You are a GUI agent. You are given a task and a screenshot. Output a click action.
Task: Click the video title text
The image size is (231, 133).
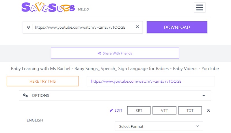(x=115, y=69)
